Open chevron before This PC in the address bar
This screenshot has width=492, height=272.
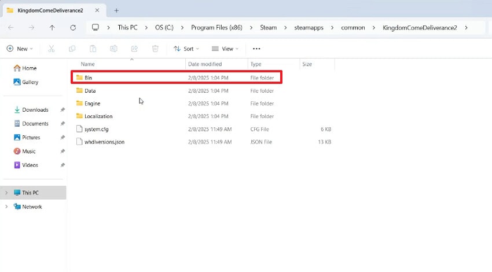click(x=108, y=28)
